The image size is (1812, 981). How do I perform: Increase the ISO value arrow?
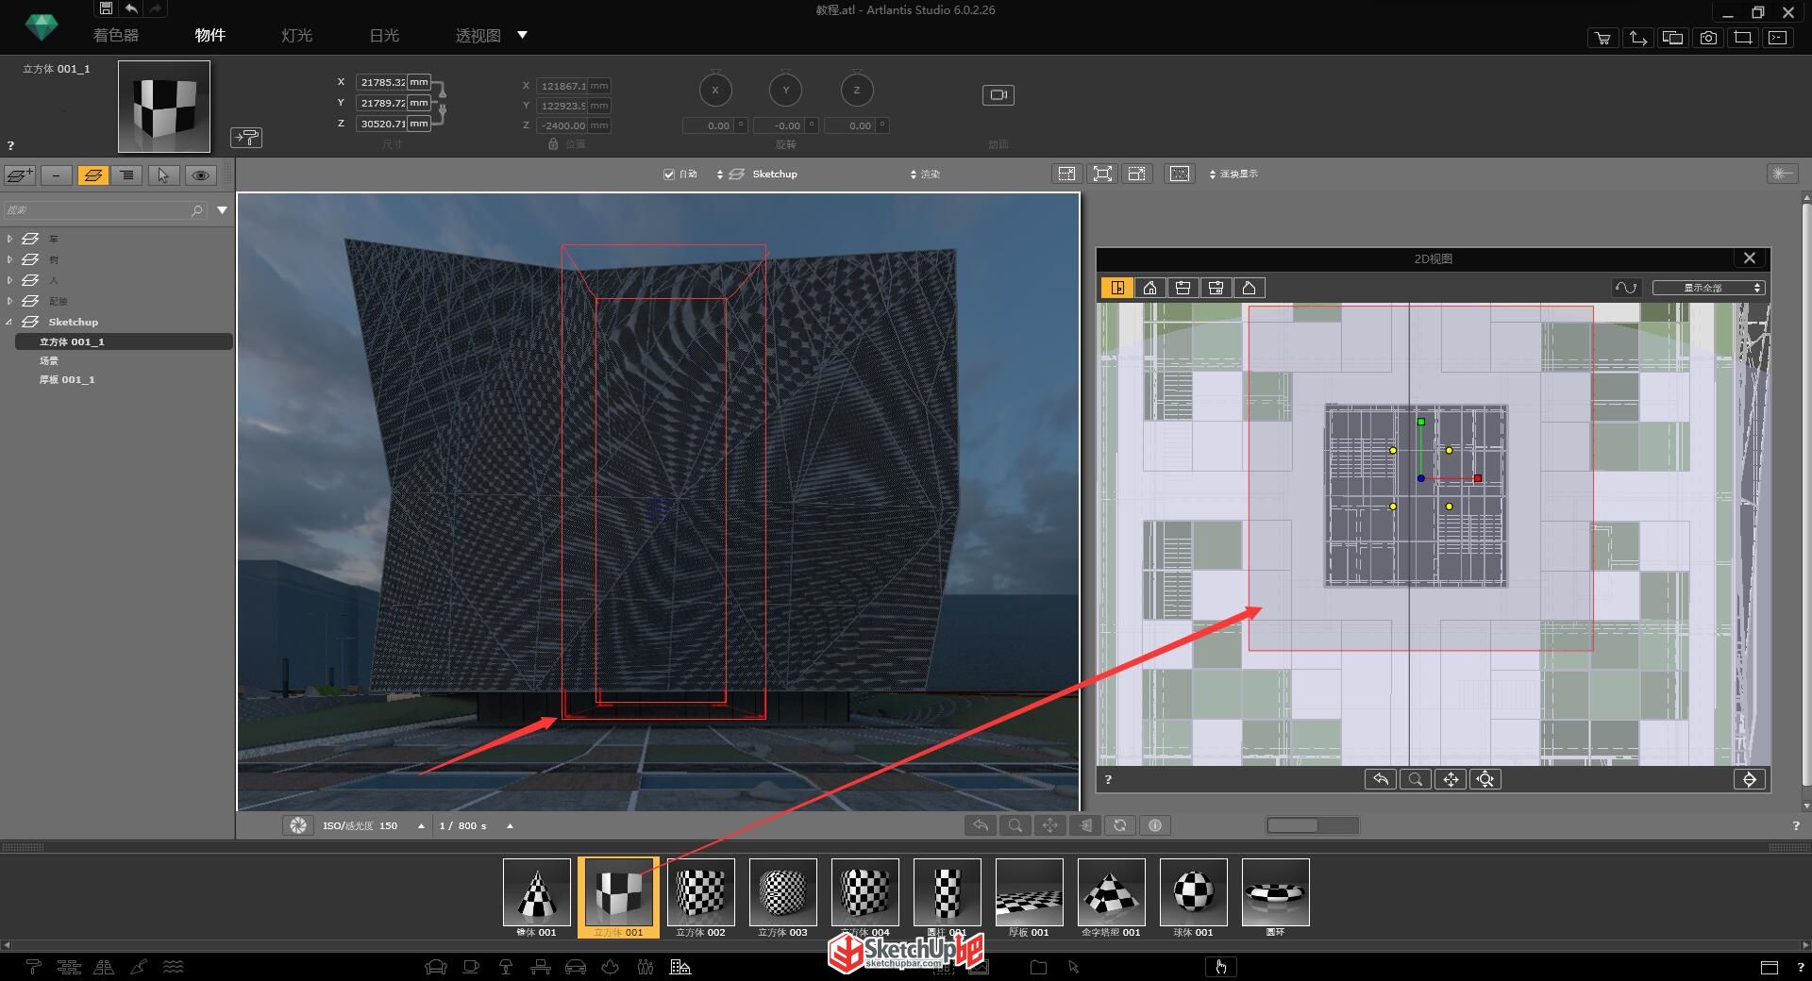421,825
